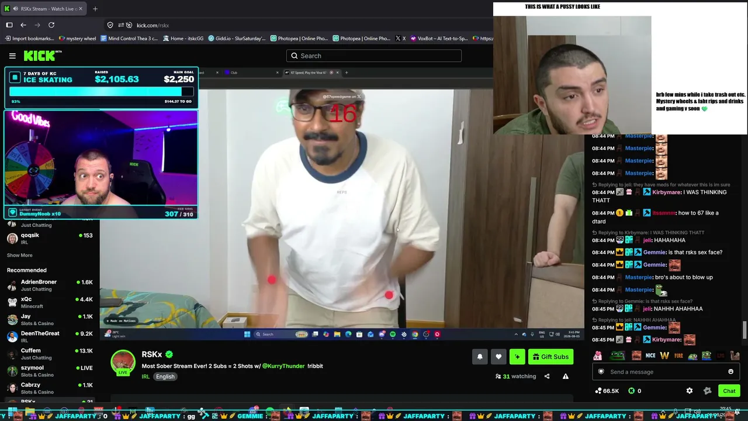Image resolution: width=748 pixels, height=421 pixels.
Task: Open Cuffem recommended channel
Action: coord(50,354)
